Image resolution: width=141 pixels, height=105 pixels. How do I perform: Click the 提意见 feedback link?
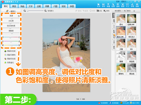point(124,2)
